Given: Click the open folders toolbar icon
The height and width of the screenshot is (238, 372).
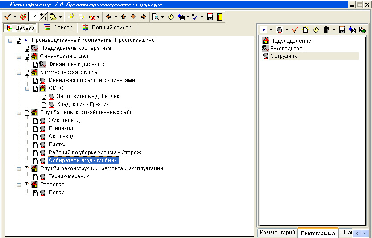Looking at the screenshot, I should (54, 17).
